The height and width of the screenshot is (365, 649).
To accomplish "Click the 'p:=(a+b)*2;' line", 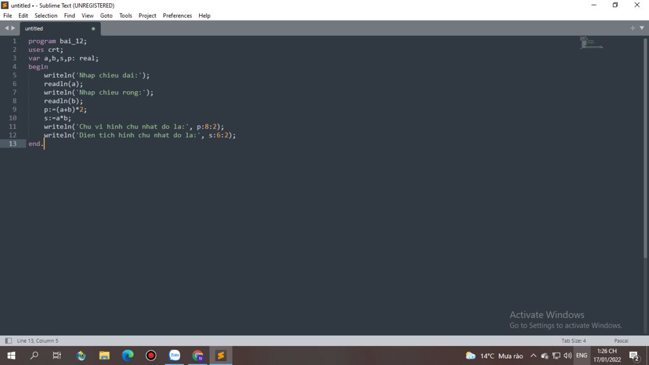I will [x=65, y=110].
